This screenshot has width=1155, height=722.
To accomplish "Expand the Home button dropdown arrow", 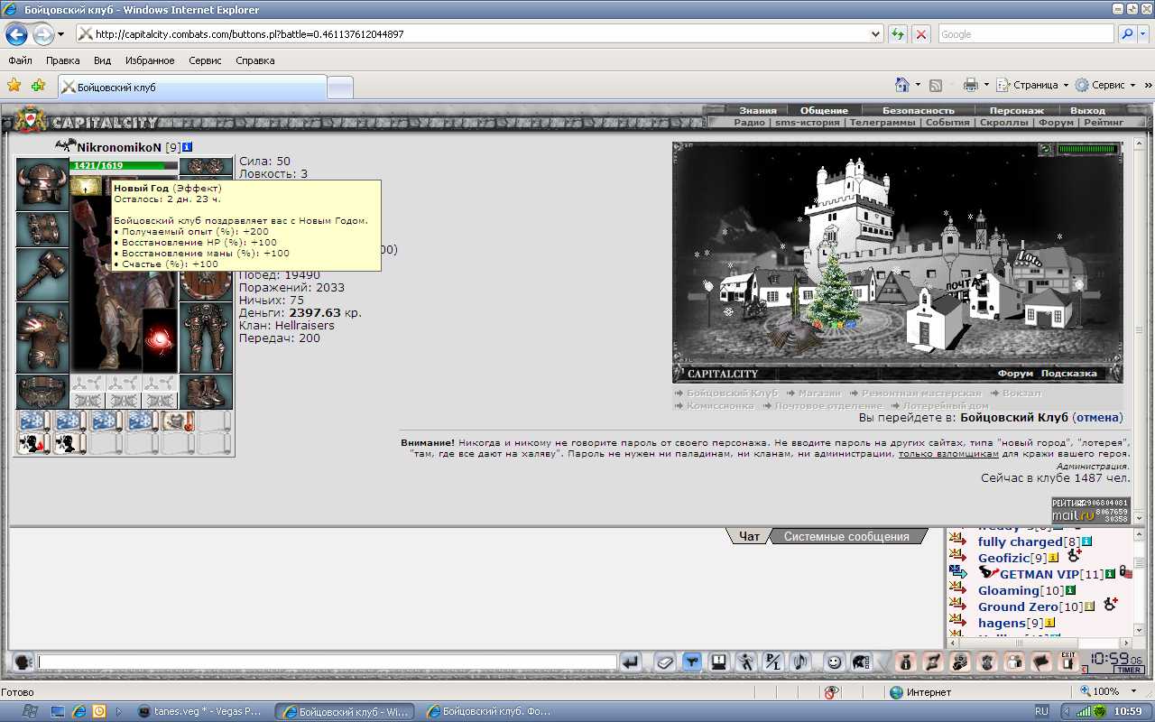I will tap(918, 85).
